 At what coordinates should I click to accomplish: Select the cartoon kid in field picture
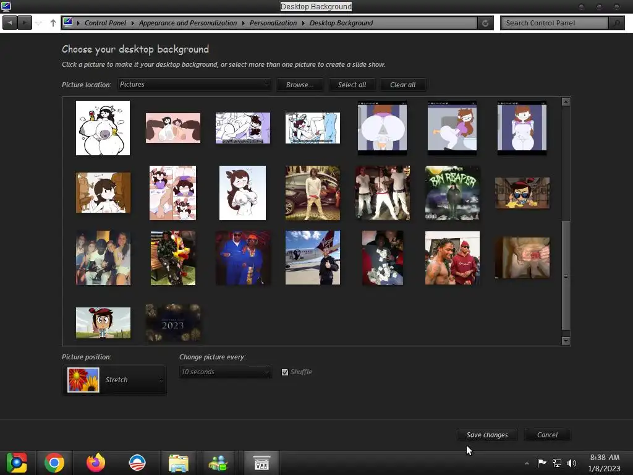(x=103, y=323)
